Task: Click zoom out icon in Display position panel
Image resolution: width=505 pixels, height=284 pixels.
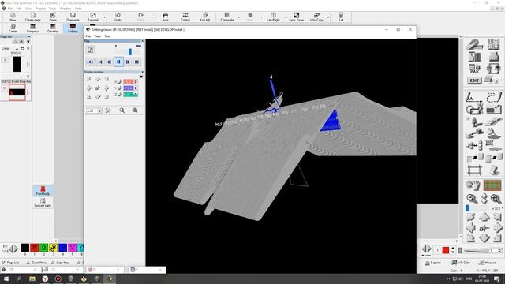Action: (122, 110)
